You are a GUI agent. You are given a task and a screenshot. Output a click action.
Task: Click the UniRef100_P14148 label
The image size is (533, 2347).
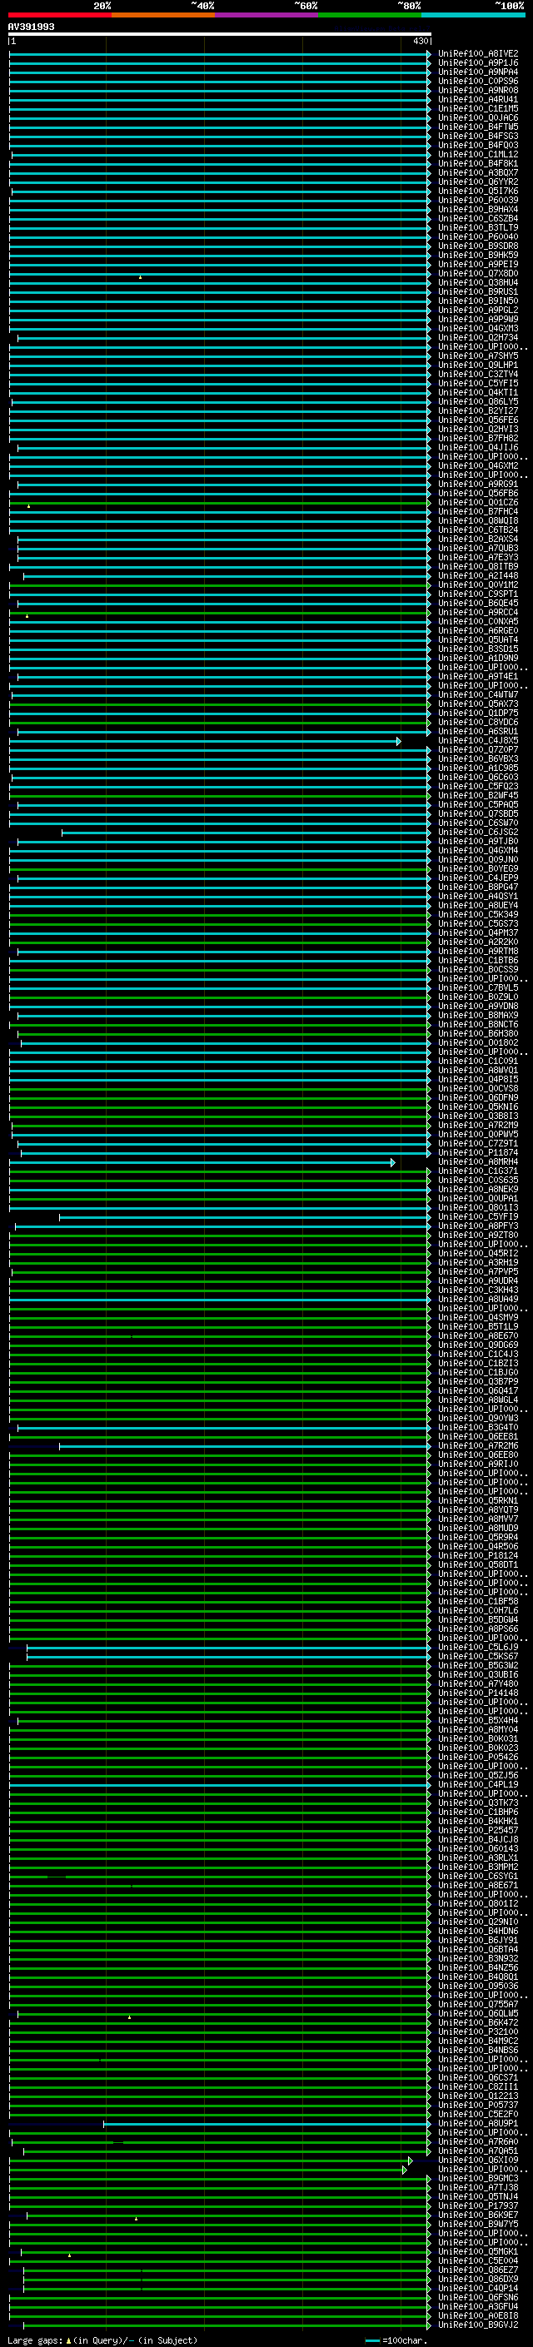[477, 1693]
